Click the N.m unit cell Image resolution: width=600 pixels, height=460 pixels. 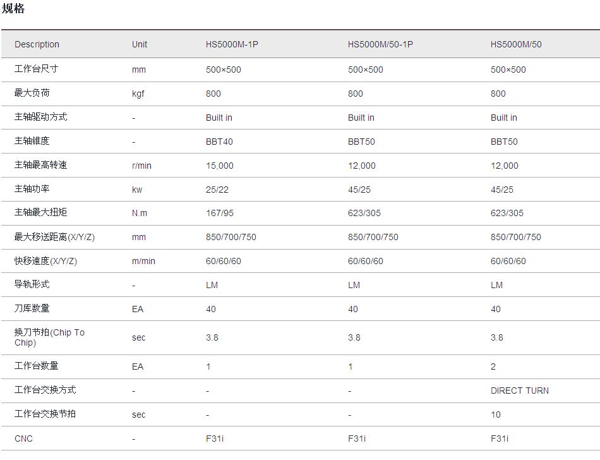click(140, 213)
